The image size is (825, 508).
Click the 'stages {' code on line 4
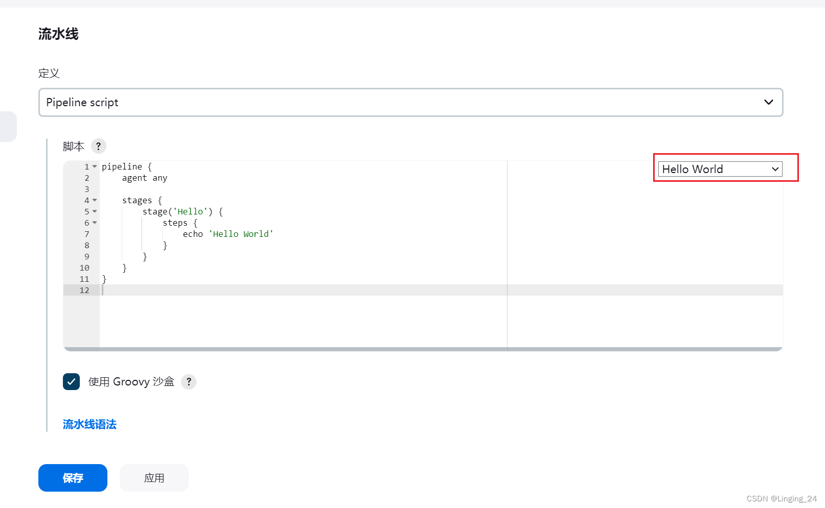(x=142, y=200)
